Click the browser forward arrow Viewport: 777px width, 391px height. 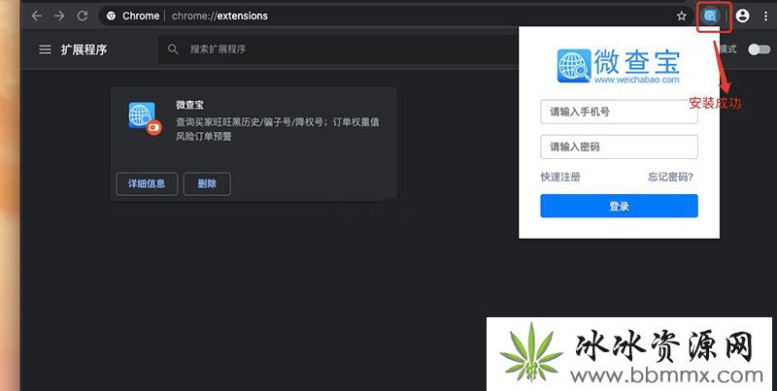pyautogui.click(x=59, y=16)
